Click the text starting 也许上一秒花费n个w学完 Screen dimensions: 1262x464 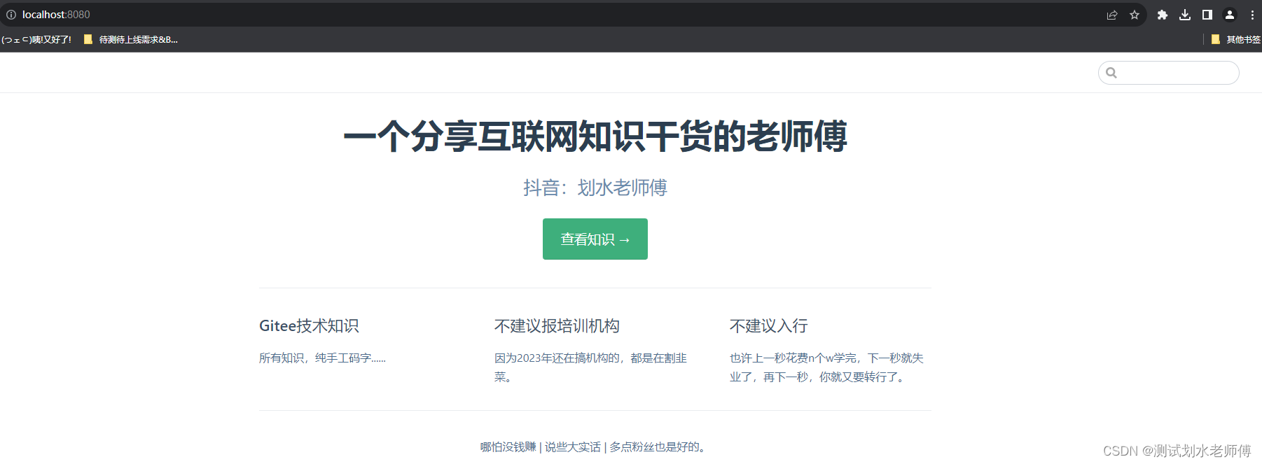[826, 367]
